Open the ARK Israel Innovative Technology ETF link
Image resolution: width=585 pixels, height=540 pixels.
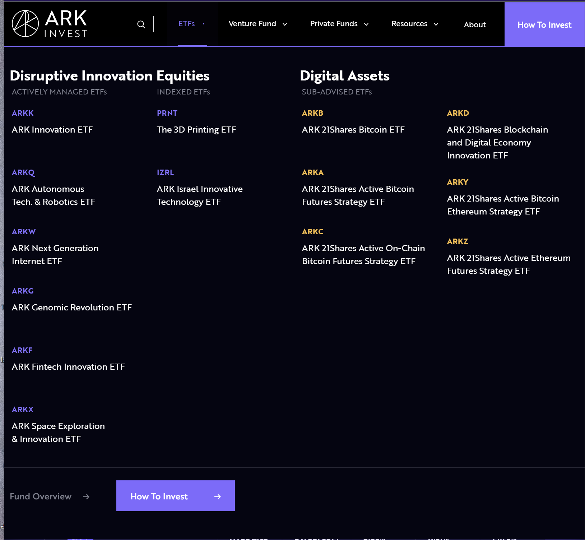point(200,195)
